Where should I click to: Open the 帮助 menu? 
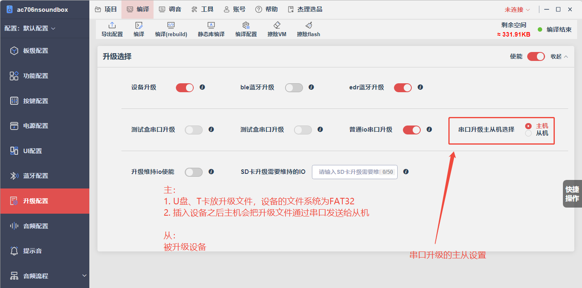pos(266,9)
